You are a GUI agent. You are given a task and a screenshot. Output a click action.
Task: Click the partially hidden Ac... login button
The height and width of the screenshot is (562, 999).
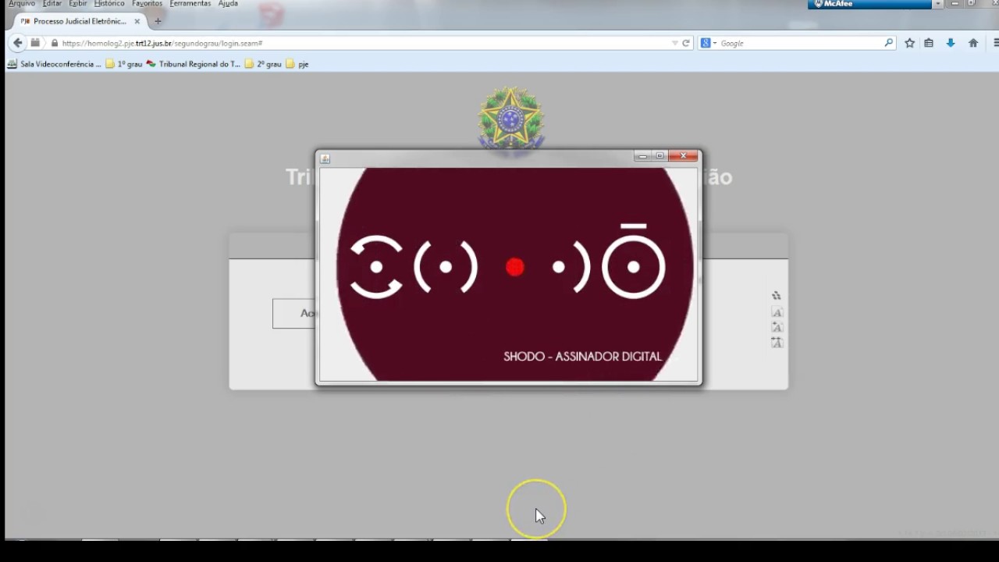(293, 313)
